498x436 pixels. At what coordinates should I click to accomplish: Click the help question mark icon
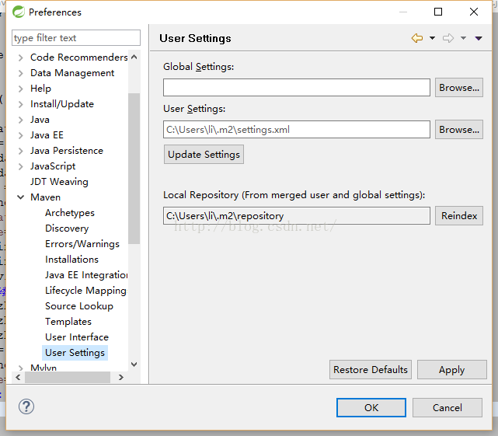coord(26,406)
